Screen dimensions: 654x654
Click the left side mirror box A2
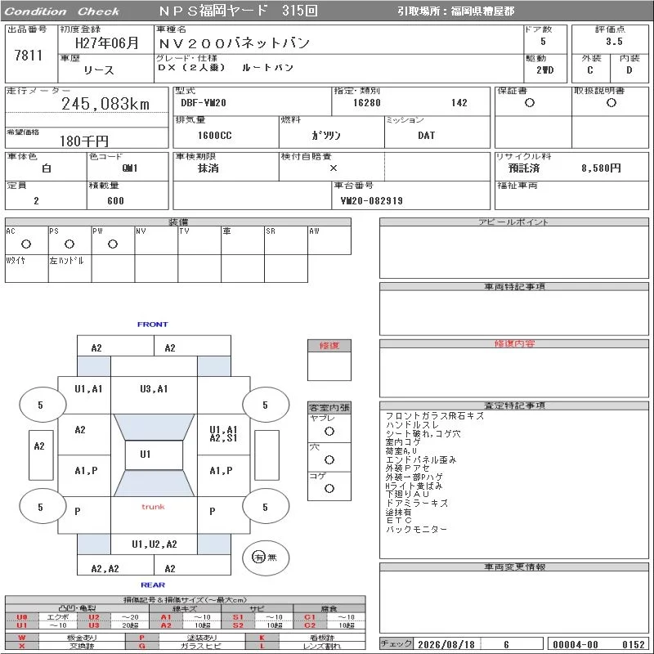coord(41,455)
